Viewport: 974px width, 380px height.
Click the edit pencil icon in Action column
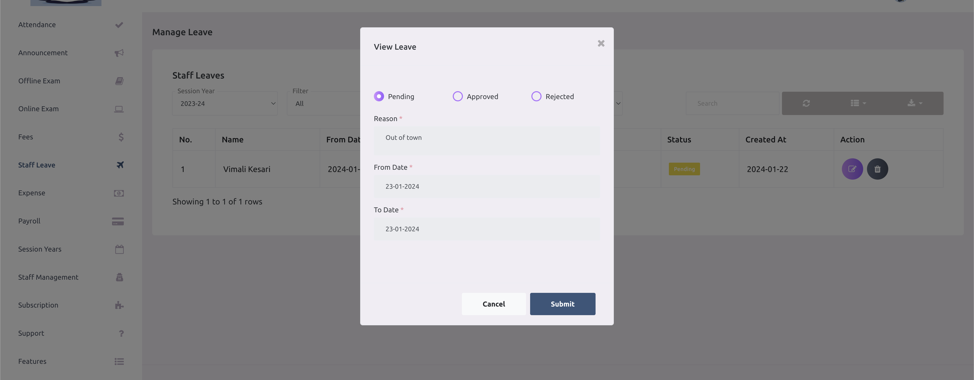[852, 169]
